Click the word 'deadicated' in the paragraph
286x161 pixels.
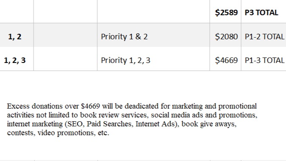click(142, 106)
